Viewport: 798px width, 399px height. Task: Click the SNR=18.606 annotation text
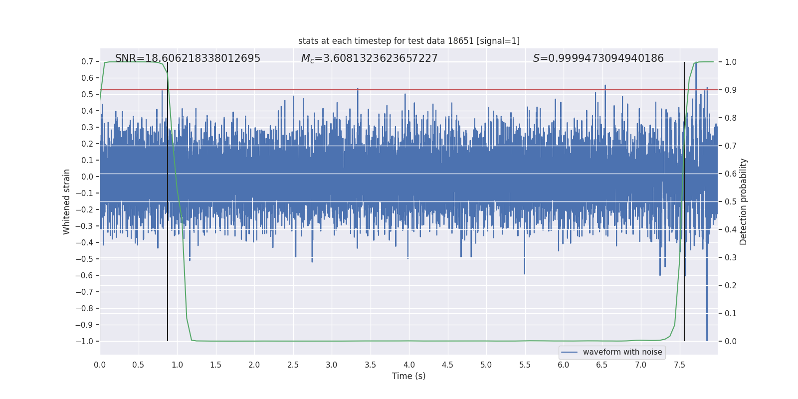(188, 58)
